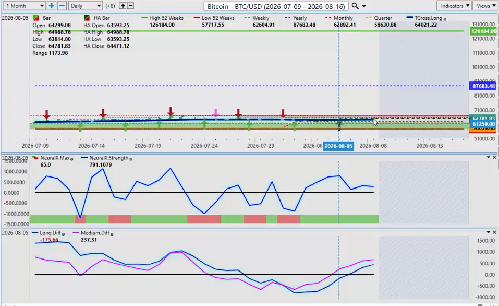Viewport: 499px width, 306px height.
Task: Toggle TCross.Long indicator settings dot
Action: click(445, 19)
